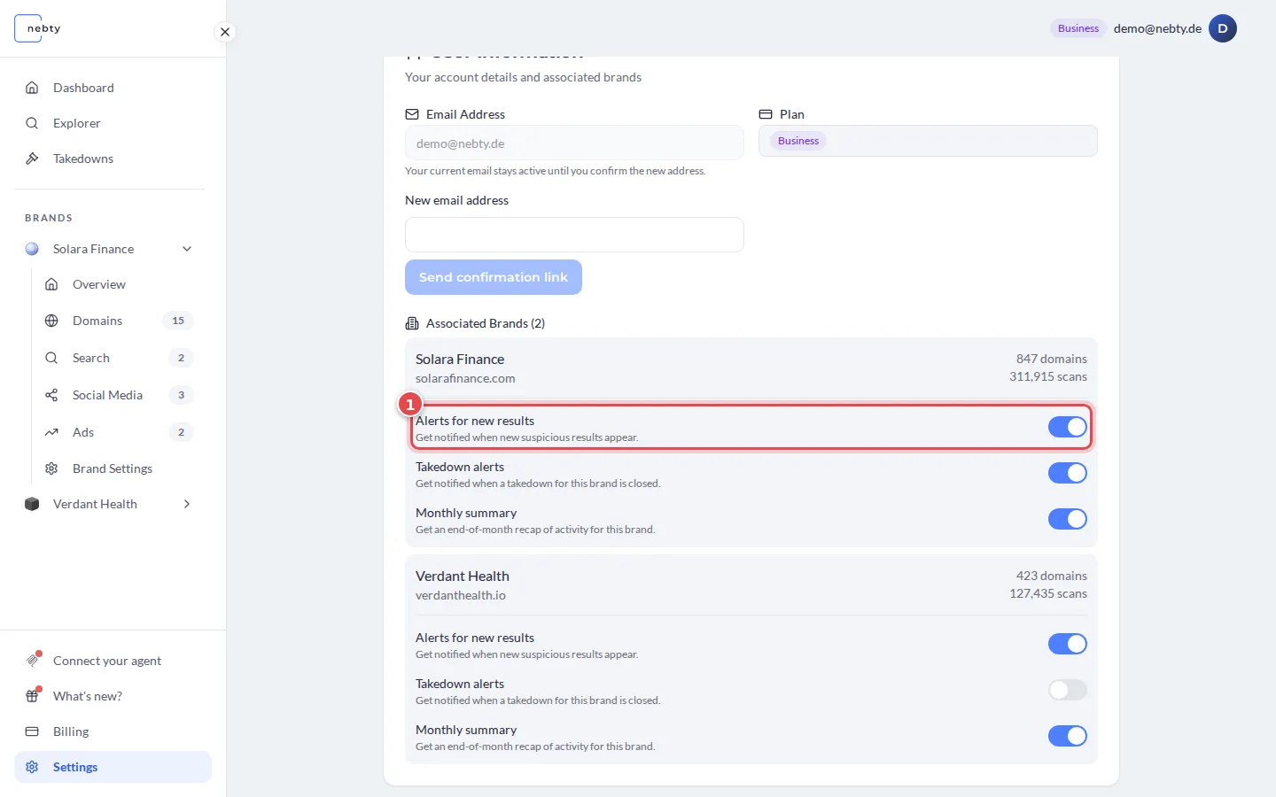Click the Plan card icon
Viewport: 1276px width, 797px height.
[x=766, y=114]
